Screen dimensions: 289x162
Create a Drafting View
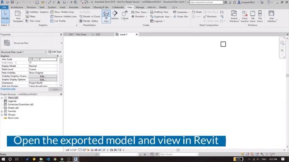(x=159, y=12)
